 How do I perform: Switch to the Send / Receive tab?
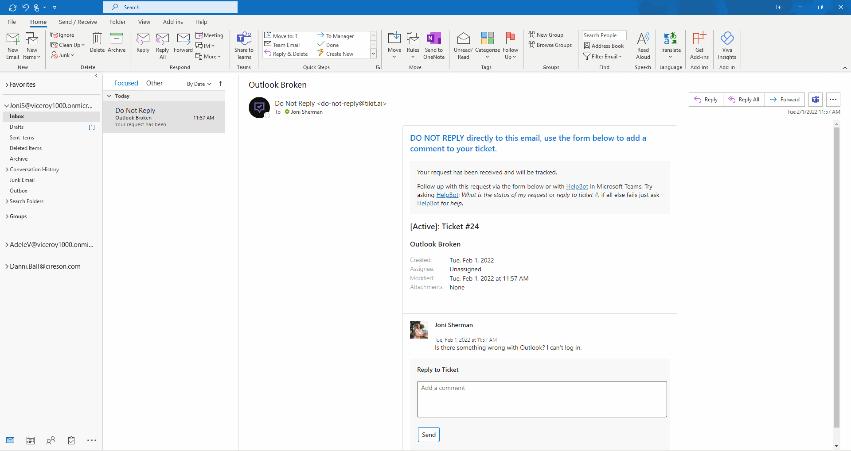pos(78,22)
